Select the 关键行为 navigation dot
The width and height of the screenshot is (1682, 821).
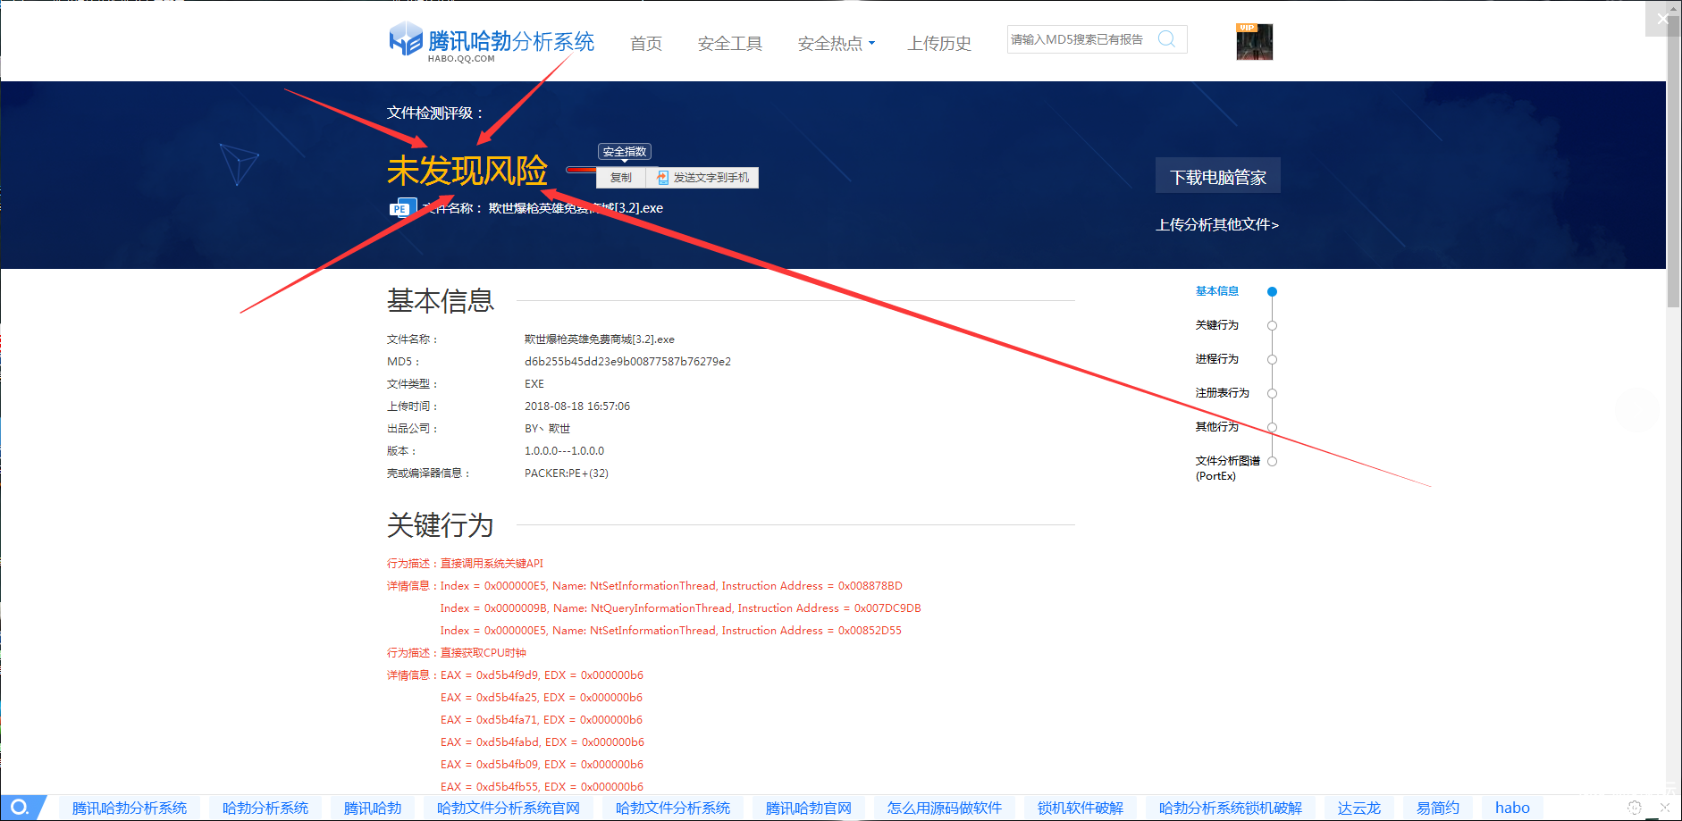tap(1272, 326)
